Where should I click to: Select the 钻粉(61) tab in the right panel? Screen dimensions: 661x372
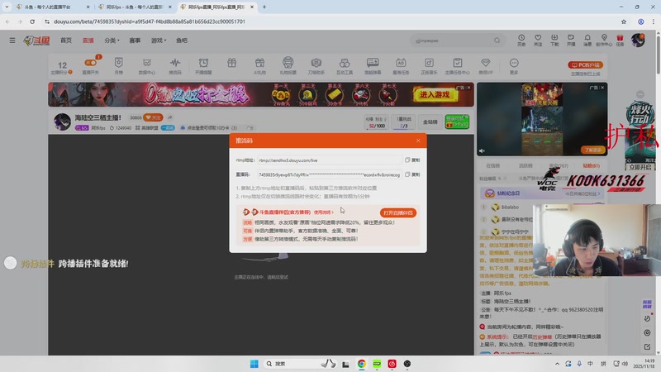591,166
